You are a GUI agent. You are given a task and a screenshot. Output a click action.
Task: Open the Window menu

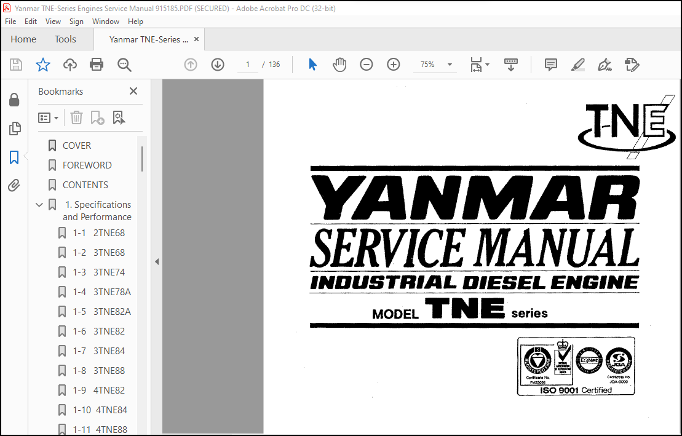pyautogui.click(x=106, y=22)
